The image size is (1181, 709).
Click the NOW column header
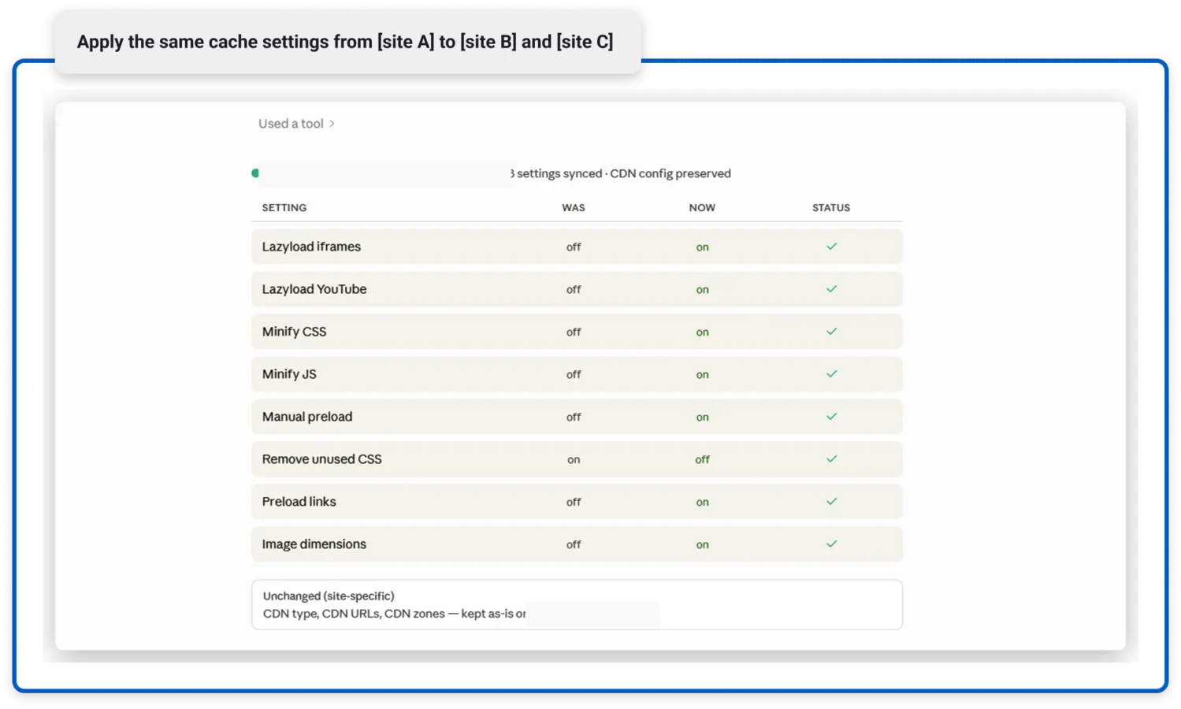tap(702, 208)
